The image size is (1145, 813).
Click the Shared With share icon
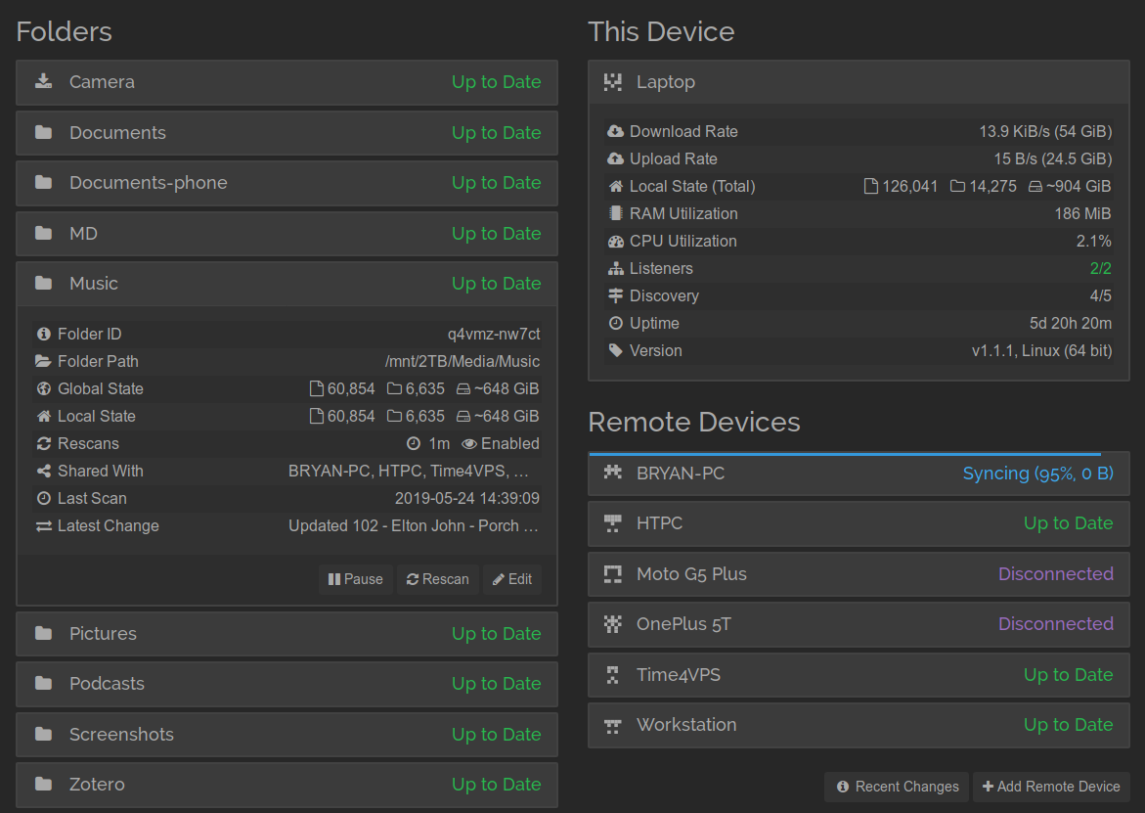43,472
